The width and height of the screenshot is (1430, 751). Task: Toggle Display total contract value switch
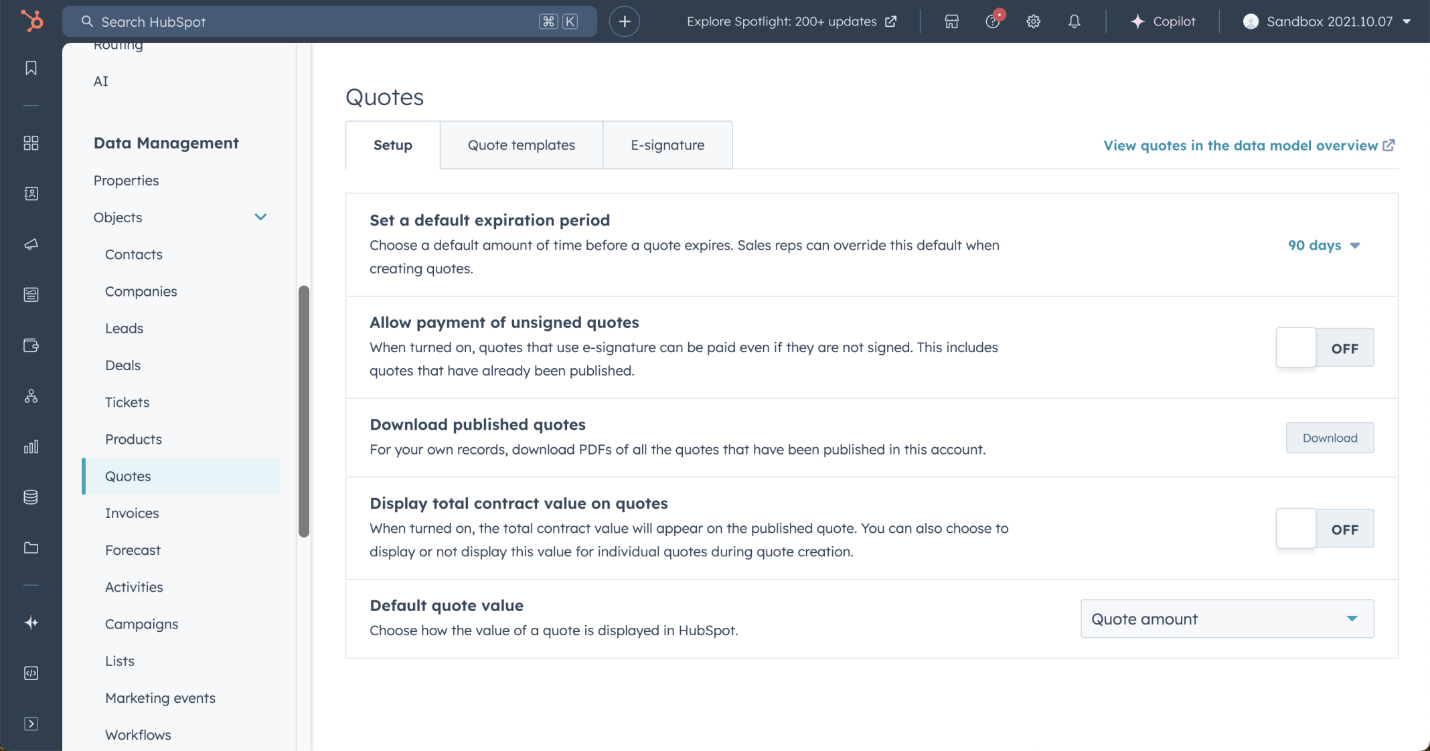point(1325,529)
